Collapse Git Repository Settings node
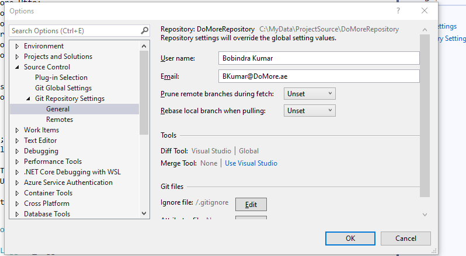466x256 pixels. pos(28,99)
